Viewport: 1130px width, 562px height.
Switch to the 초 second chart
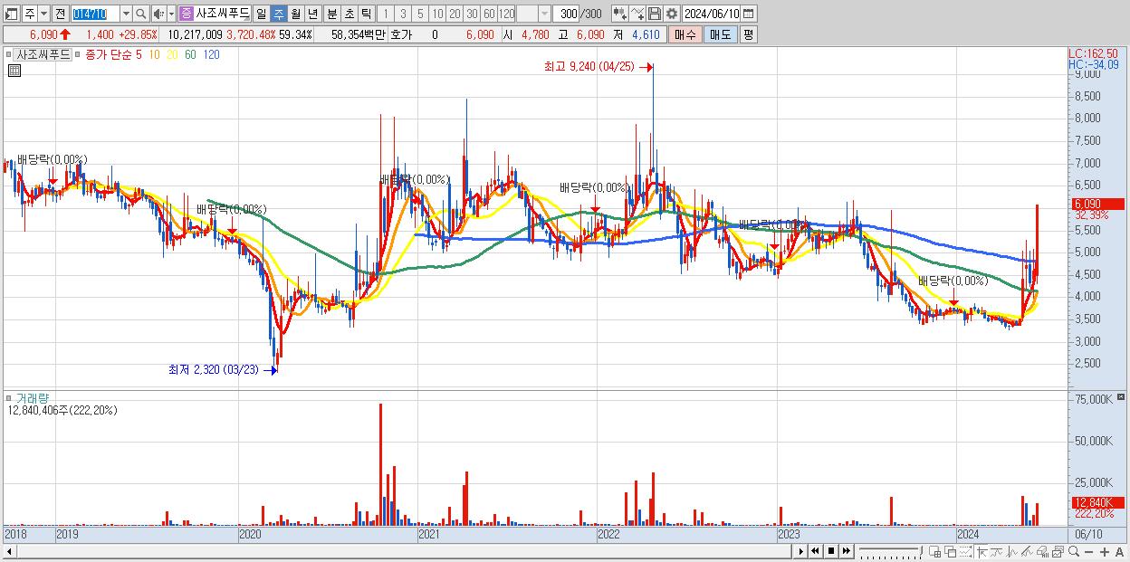point(349,14)
